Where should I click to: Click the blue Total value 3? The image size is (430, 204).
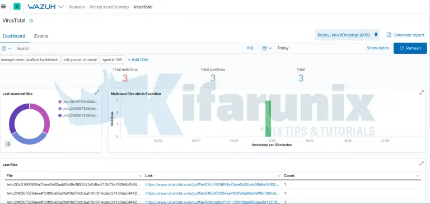301,78
